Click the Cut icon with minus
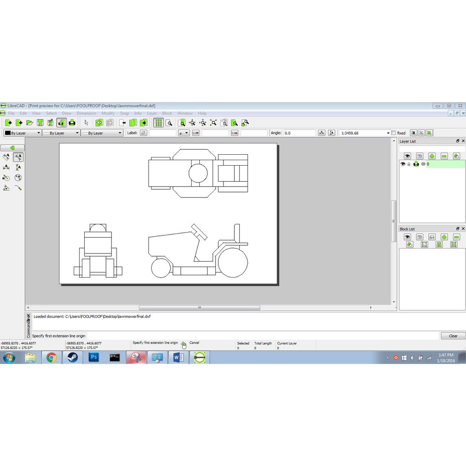Screen dimensions: 466x466 tap(122, 123)
